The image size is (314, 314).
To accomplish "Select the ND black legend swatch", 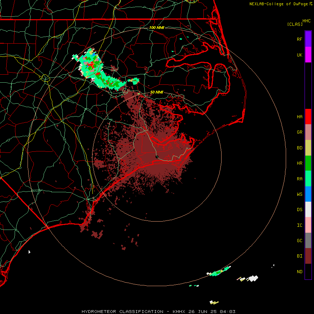I will click(x=308, y=271).
